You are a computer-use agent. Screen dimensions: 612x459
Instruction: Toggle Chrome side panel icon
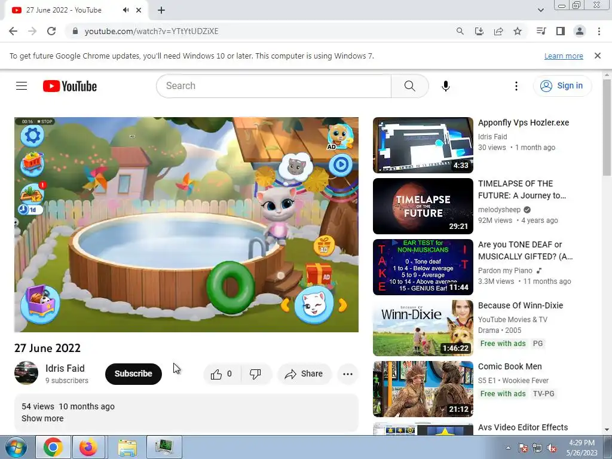(561, 31)
